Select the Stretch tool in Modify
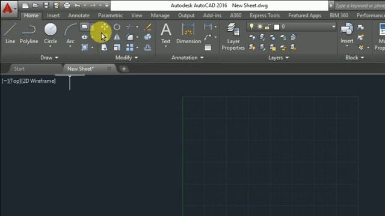 click(x=105, y=47)
